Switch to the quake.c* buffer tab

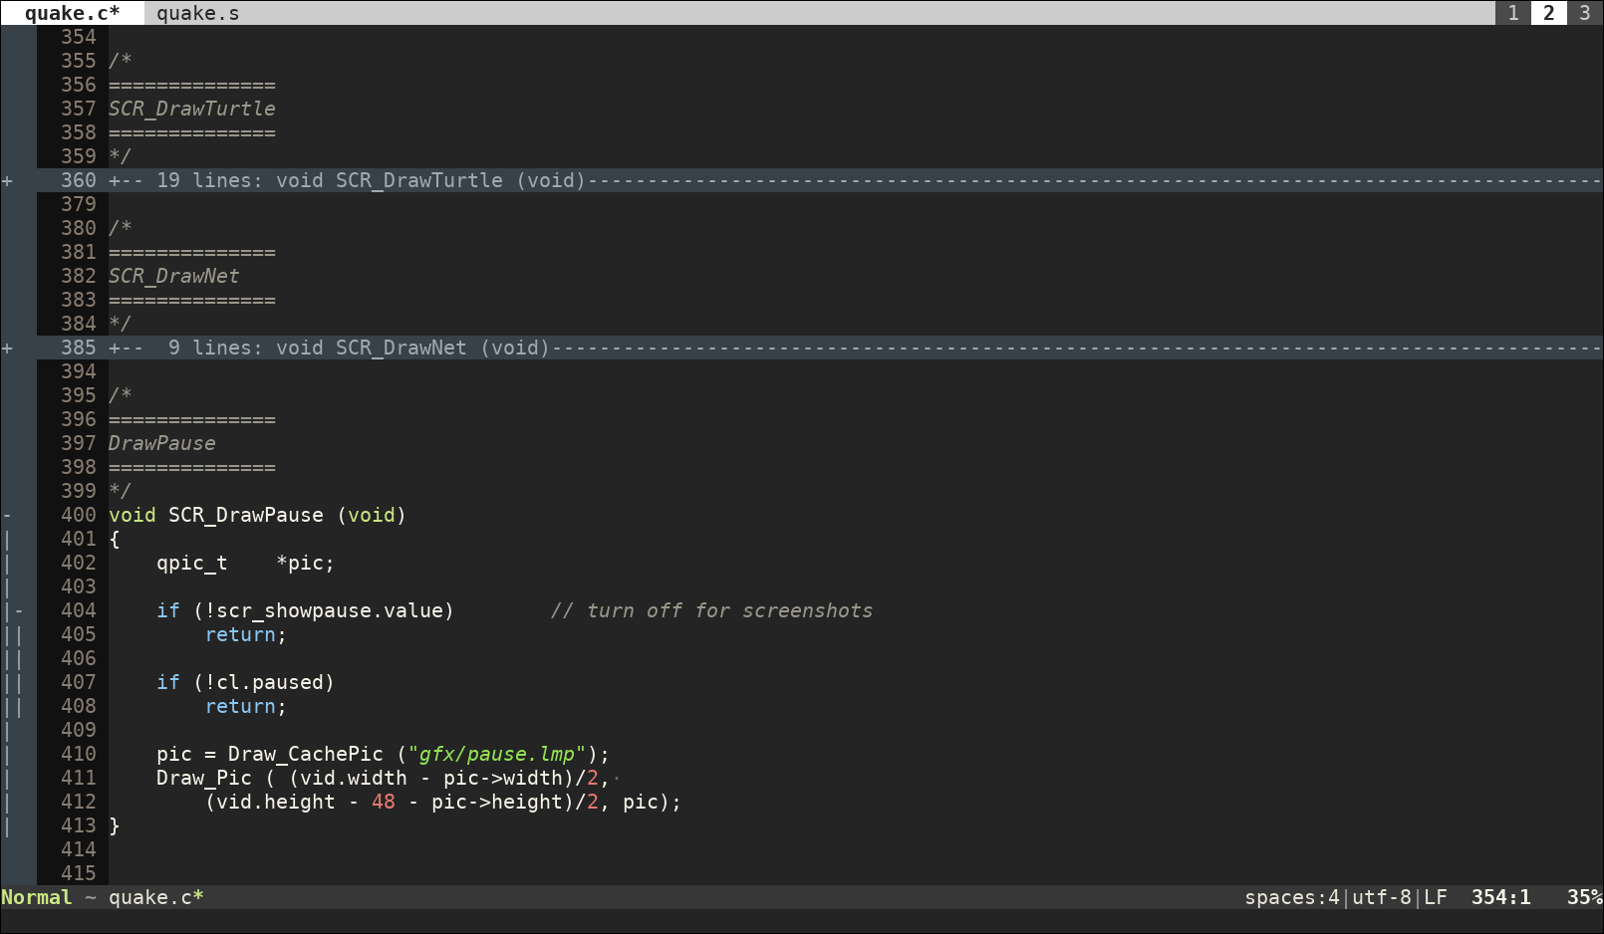click(x=72, y=13)
